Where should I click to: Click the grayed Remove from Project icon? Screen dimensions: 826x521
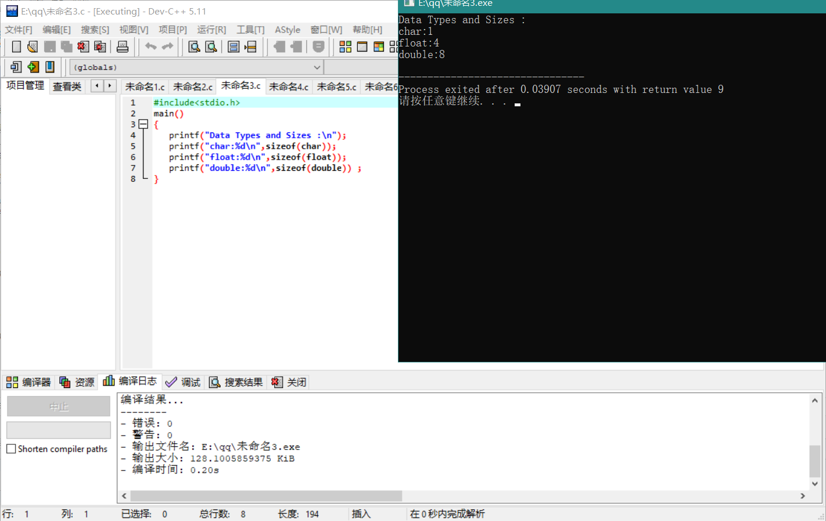(x=296, y=47)
